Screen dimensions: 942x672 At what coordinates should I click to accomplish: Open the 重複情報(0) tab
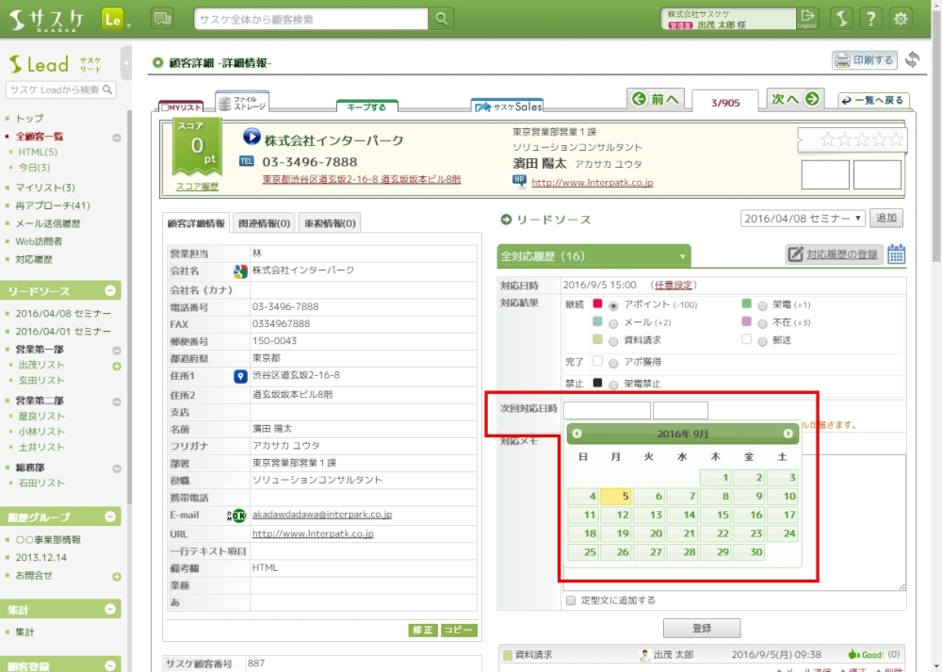click(330, 223)
